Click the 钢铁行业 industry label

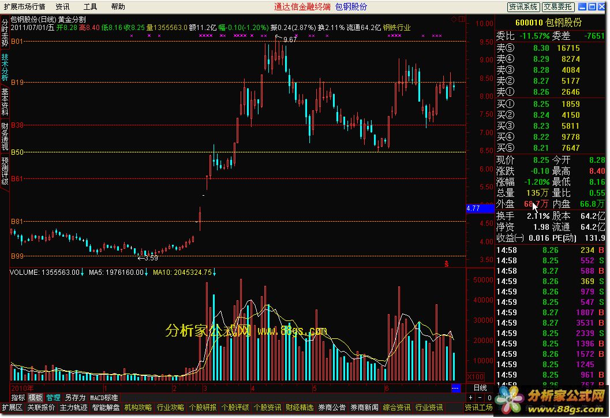click(396, 28)
